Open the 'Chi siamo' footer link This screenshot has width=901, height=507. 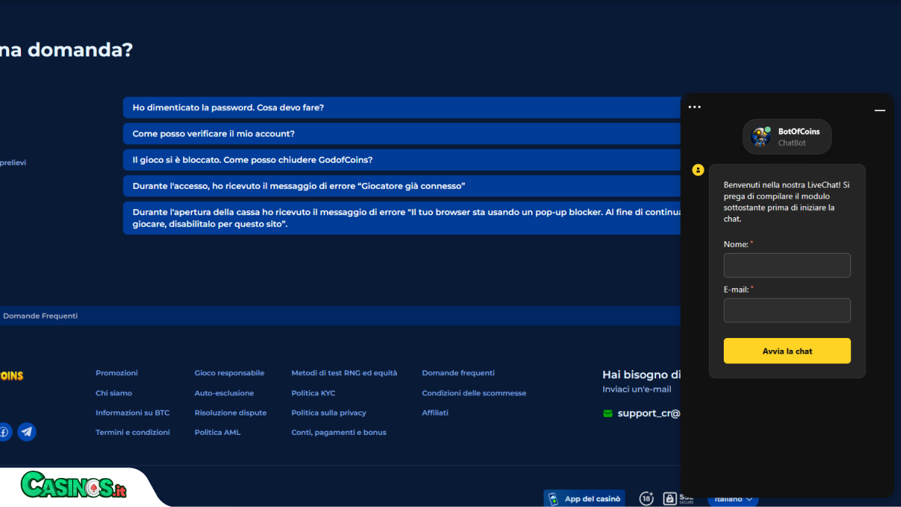click(114, 393)
